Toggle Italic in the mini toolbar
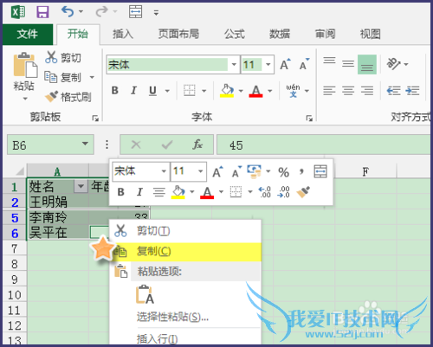The image size is (433, 347). point(139,192)
